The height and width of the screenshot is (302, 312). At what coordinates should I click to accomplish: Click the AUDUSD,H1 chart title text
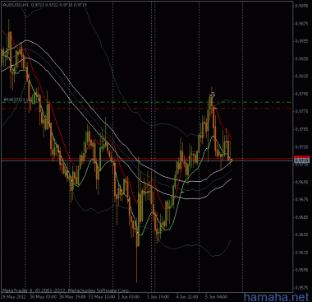coord(15,5)
